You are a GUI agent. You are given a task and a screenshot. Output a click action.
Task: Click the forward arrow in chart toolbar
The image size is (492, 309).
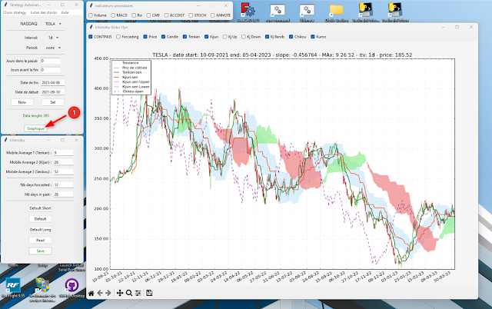tap(108, 293)
